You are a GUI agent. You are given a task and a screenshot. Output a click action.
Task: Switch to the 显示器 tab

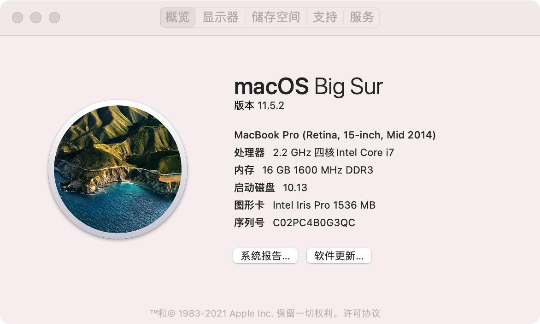coord(221,17)
